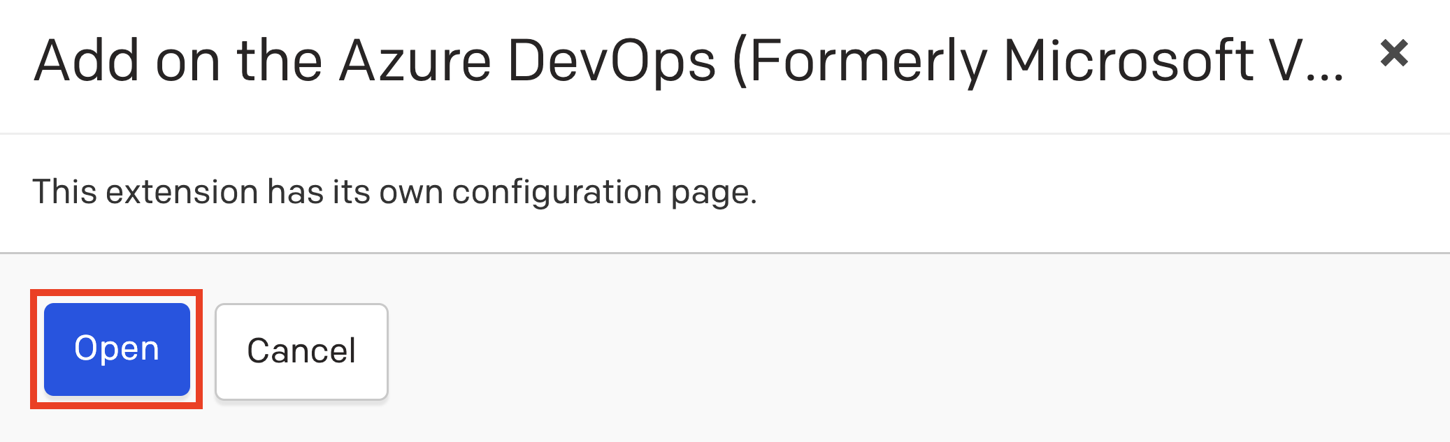This screenshot has height=442, width=1450.
Task: Click the 'Add on the Azure DevOps' dialog title
Action: [689, 61]
